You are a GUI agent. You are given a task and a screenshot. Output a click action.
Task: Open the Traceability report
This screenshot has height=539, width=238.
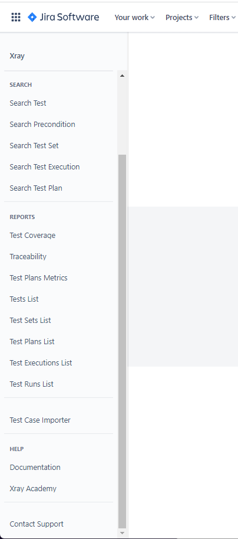point(28,257)
